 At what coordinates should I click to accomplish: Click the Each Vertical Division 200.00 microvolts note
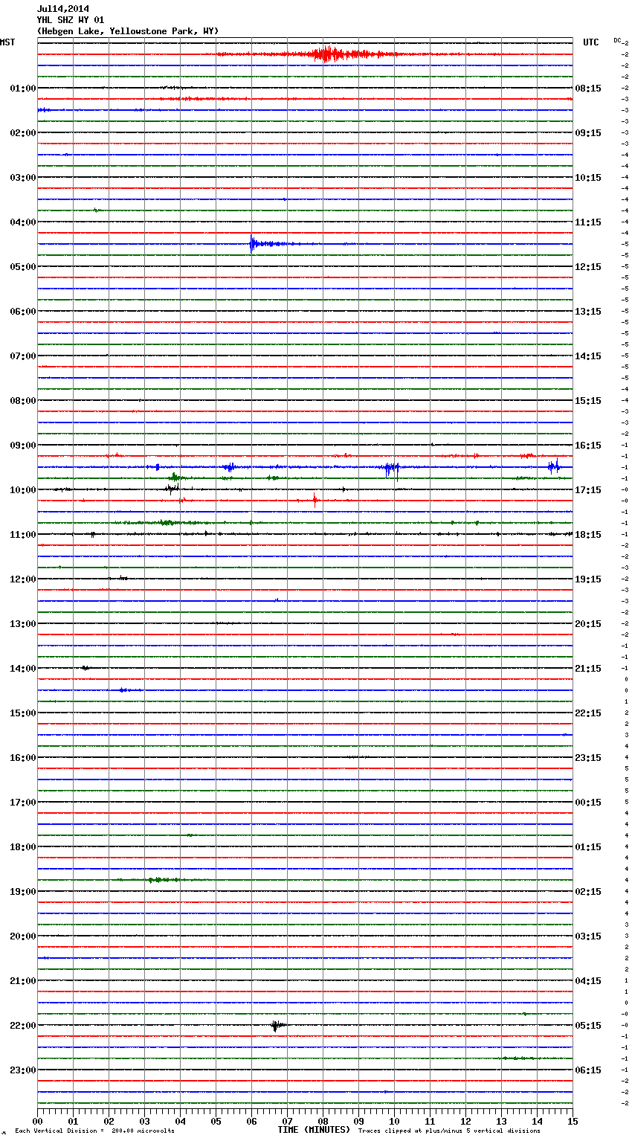point(94,1131)
